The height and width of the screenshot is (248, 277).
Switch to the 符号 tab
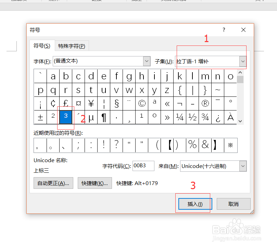[x=42, y=45]
